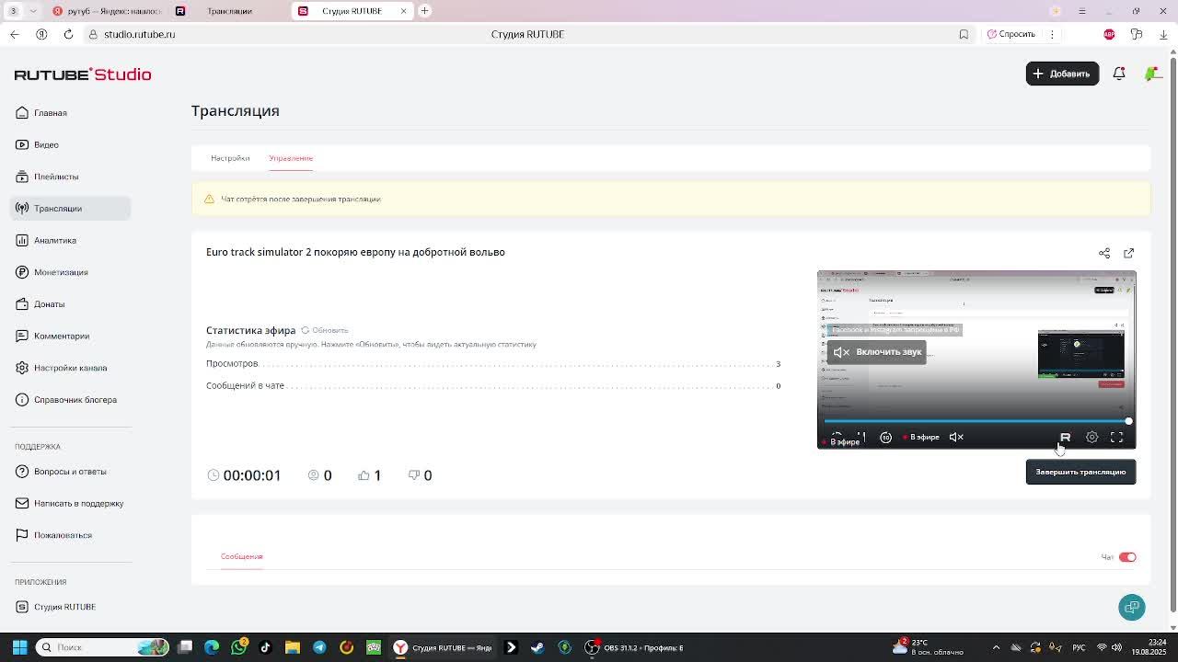Click the RUTUBE R logo in the player
Image resolution: width=1178 pixels, height=662 pixels.
point(1066,438)
